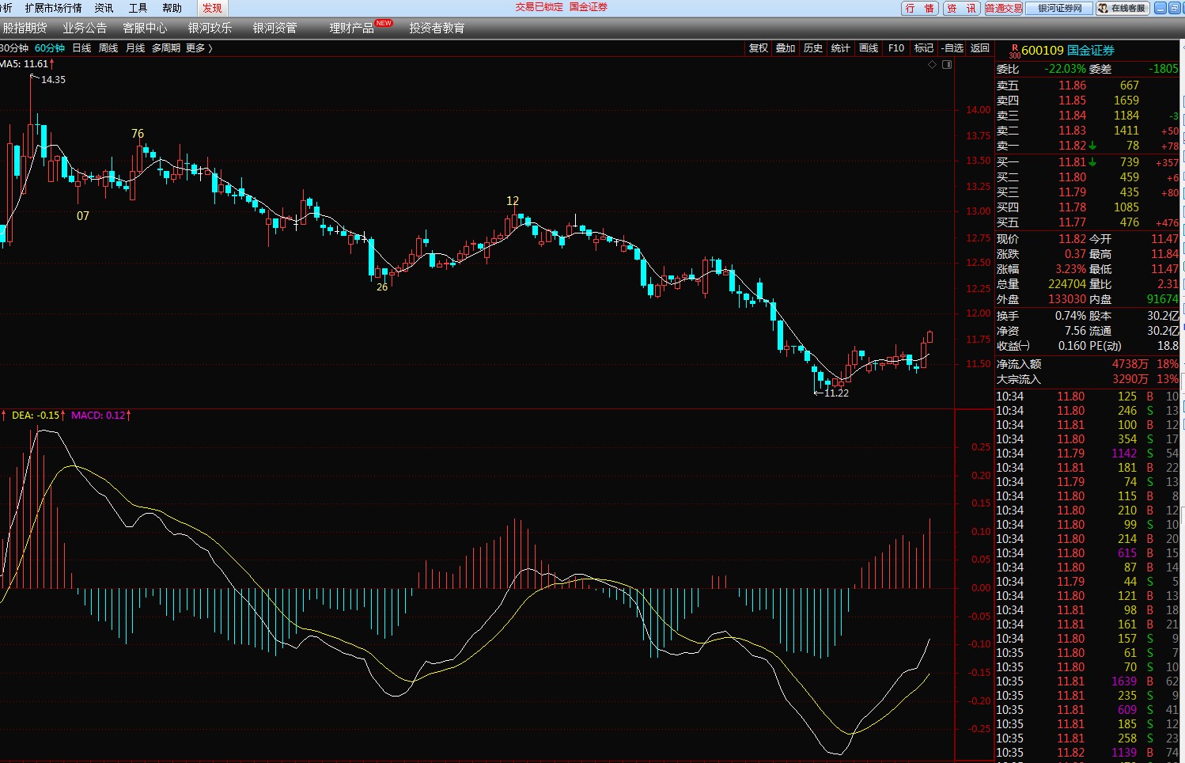Click the 14.35 high price marker
This screenshot has width=1185, height=763.
tap(53, 80)
